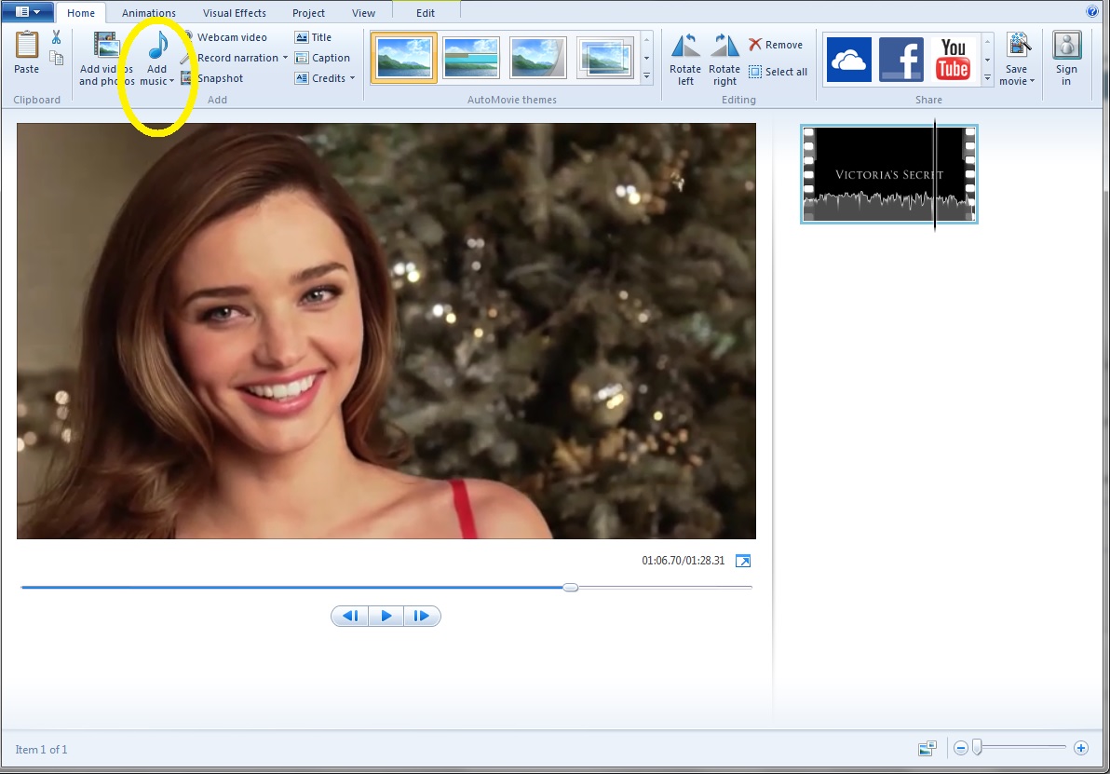The width and height of the screenshot is (1110, 774).
Task: Switch to the Project tab
Action: coord(308,13)
